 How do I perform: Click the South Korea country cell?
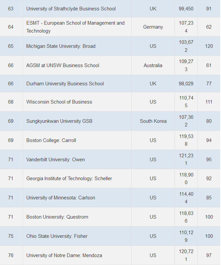tap(153, 121)
